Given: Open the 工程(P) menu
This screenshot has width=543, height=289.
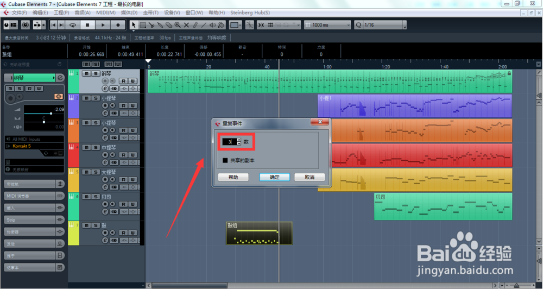Looking at the screenshot, I should coord(61,12).
